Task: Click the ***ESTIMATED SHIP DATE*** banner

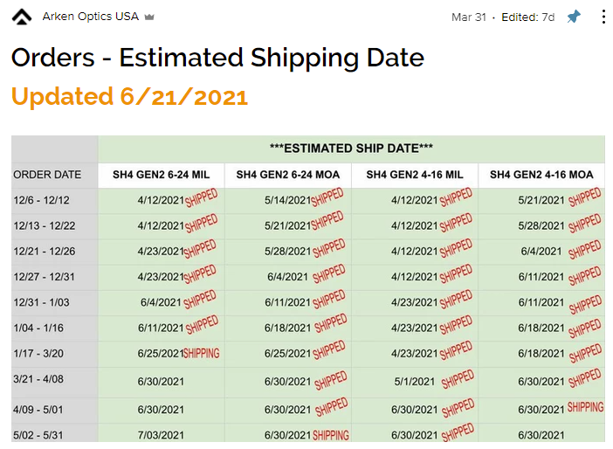Action: pyautogui.click(x=351, y=149)
